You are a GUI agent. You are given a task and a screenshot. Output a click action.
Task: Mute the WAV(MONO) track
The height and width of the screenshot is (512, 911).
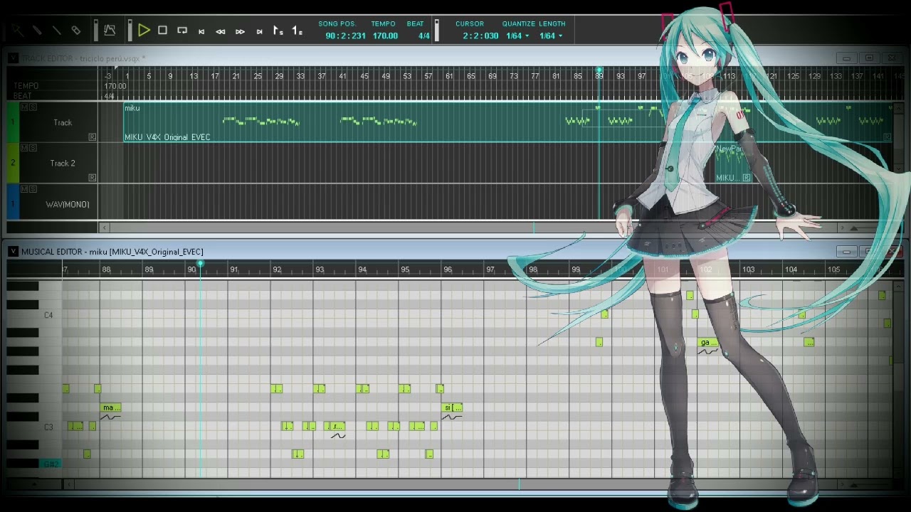click(x=24, y=189)
